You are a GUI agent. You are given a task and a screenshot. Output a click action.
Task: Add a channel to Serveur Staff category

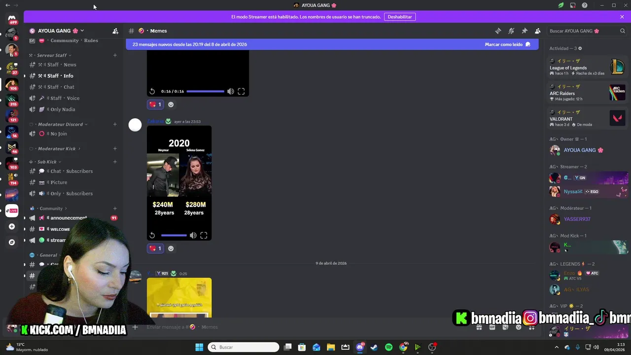pyautogui.click(x=115, y=55)
